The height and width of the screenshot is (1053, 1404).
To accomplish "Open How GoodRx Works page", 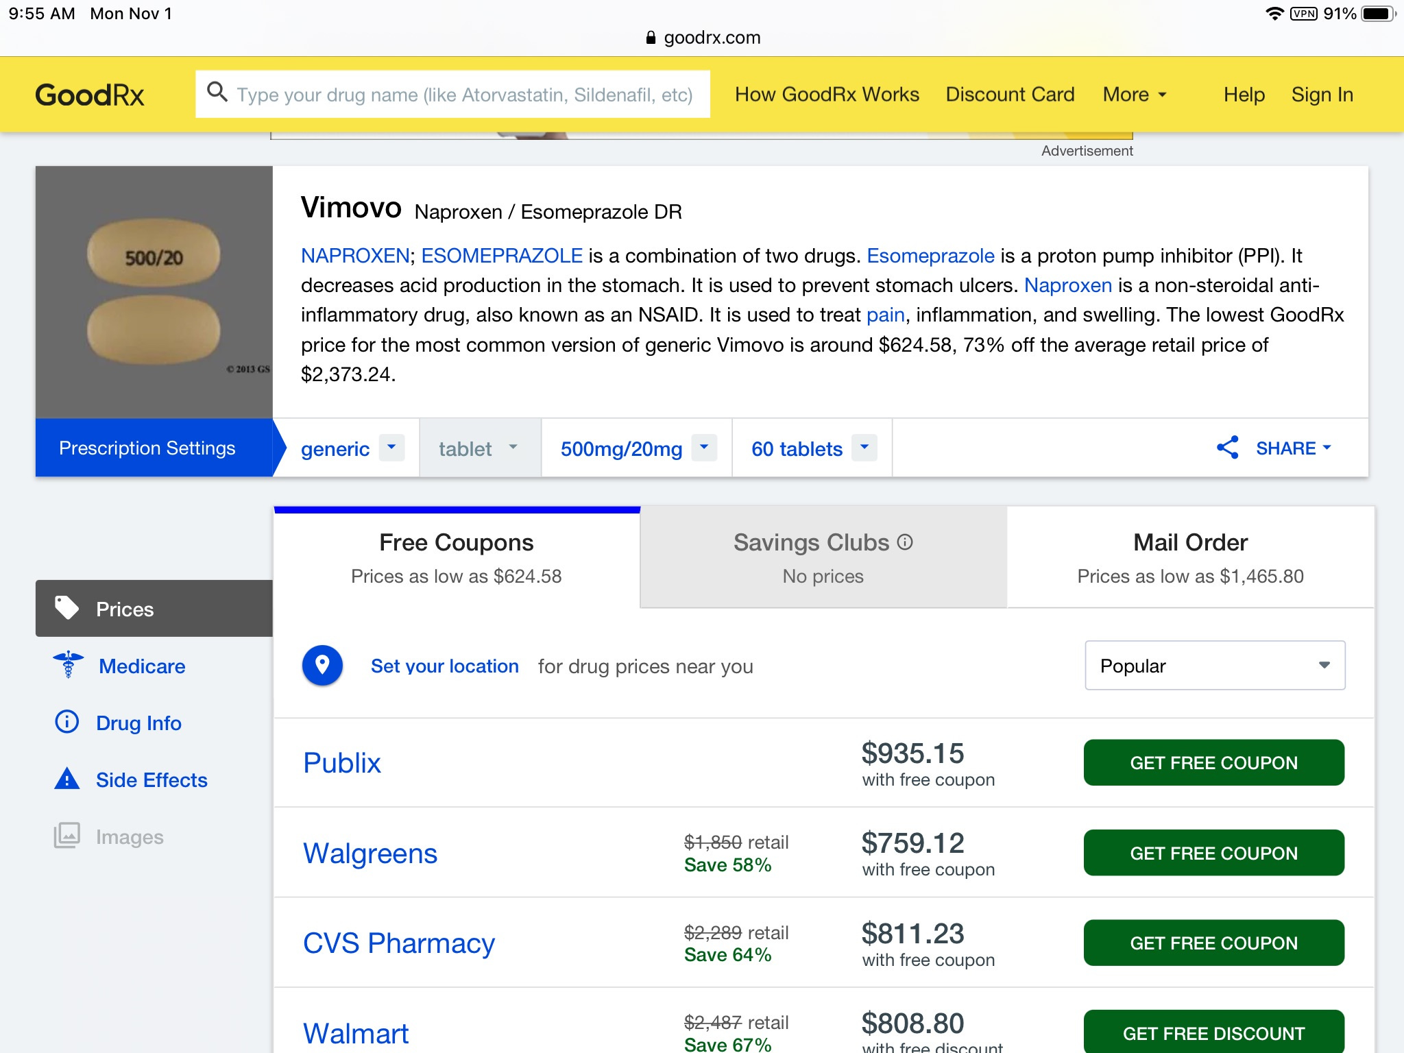I will coord(827,95).
